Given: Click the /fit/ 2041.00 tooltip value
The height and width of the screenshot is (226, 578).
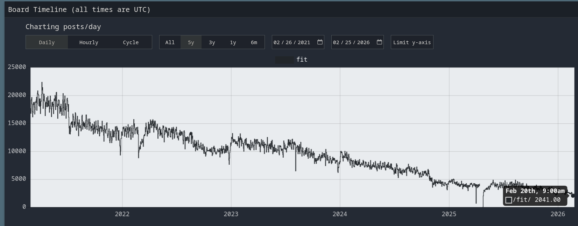Looking at the screenshot, I should 537,200.
